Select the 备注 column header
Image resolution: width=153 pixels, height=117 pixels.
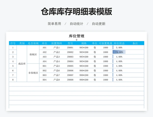point(135,43)
